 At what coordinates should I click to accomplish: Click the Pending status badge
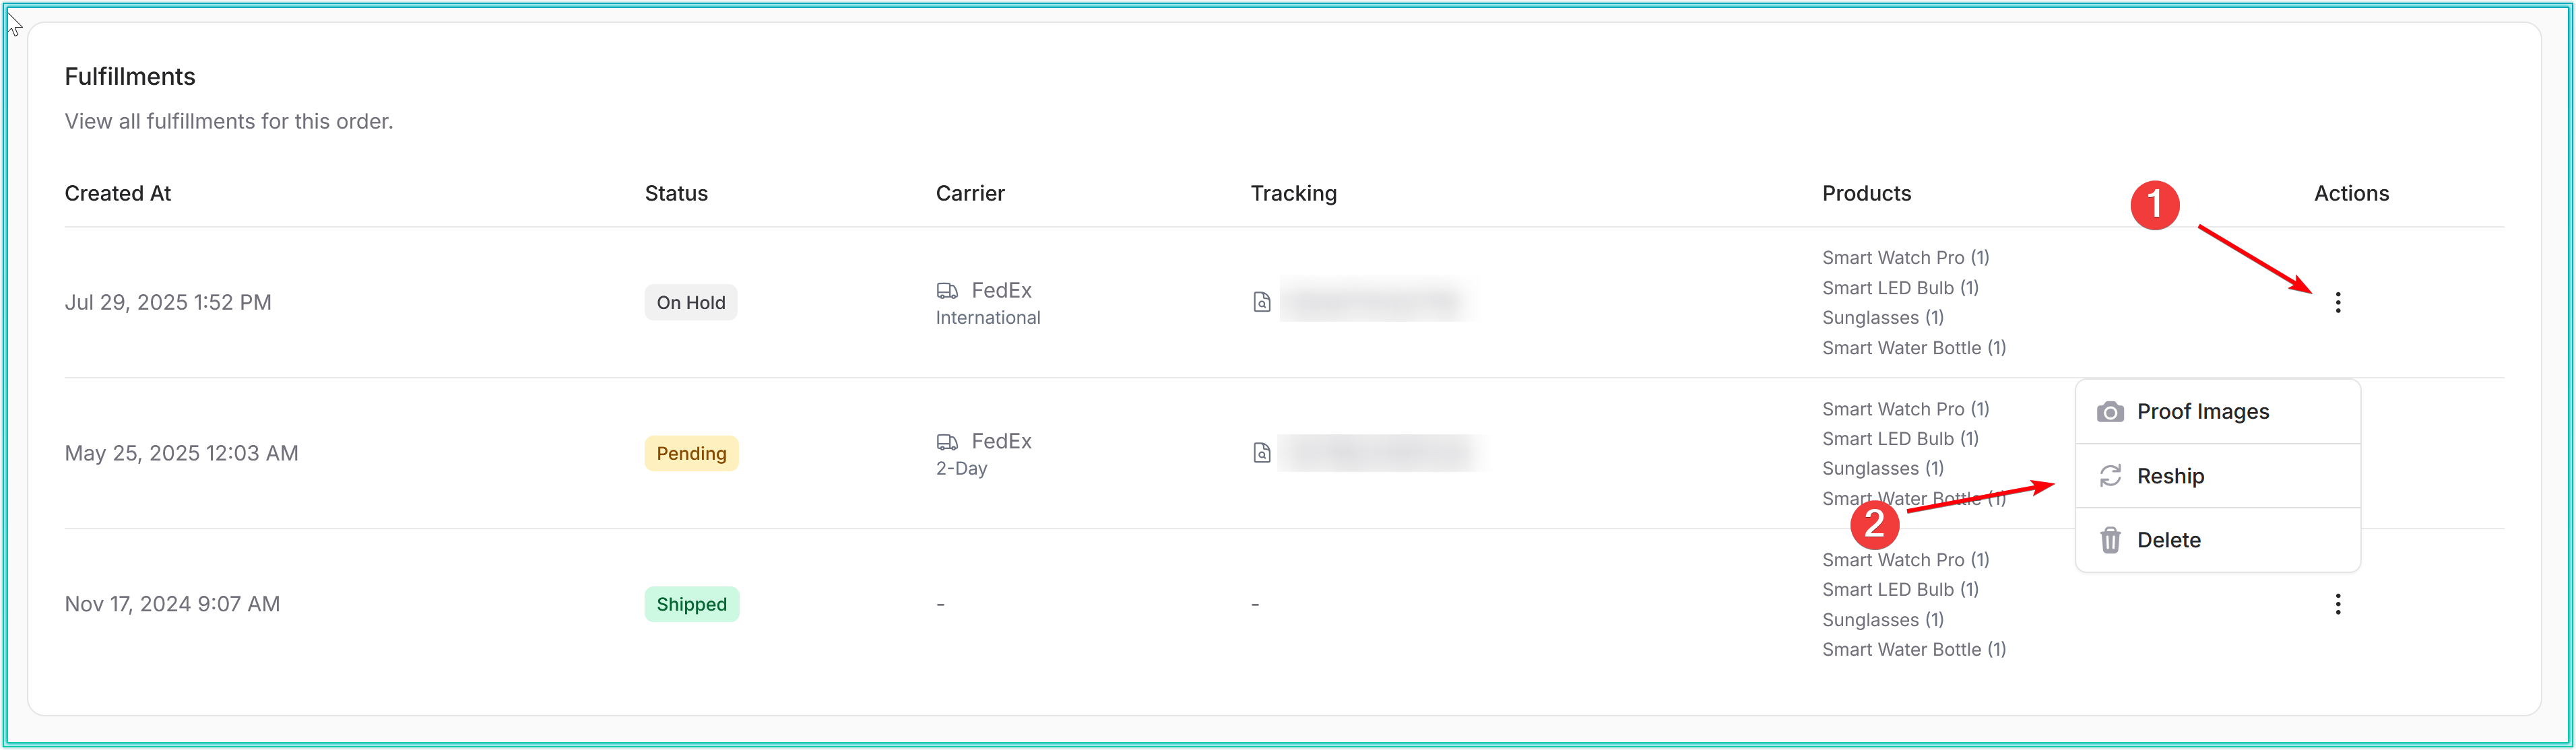click(x=691, y=453)
